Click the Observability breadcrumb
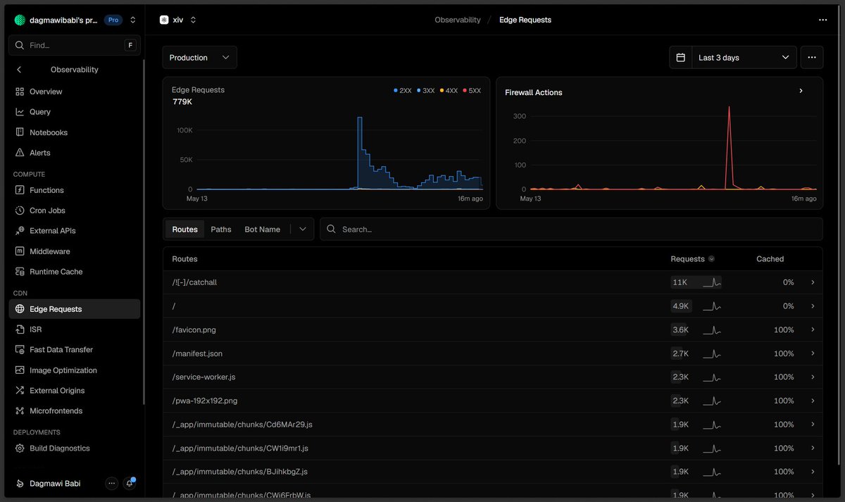The height and width of the screenshot is (502, 845). [458, 20]
